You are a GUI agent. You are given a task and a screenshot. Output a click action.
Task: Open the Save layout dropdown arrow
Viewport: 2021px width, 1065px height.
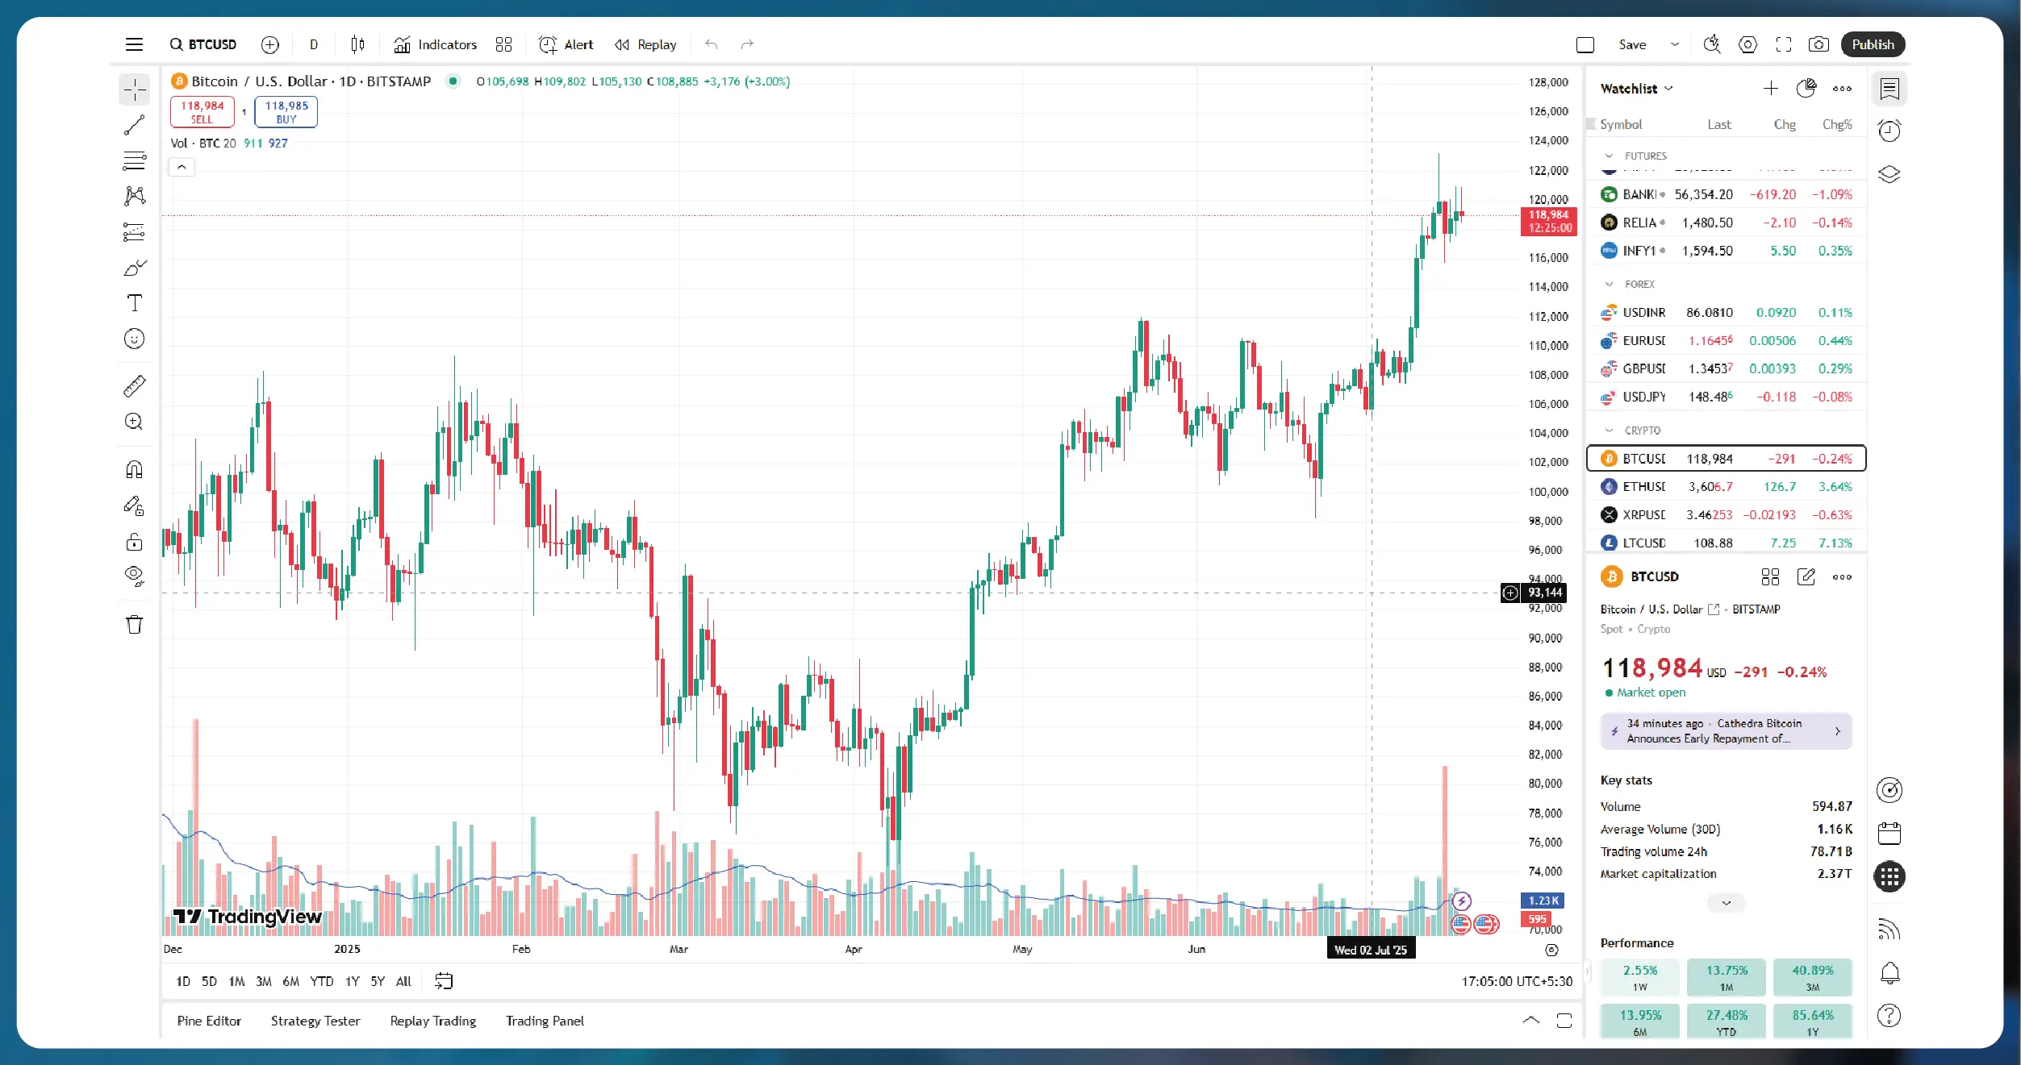(1673, 44)
